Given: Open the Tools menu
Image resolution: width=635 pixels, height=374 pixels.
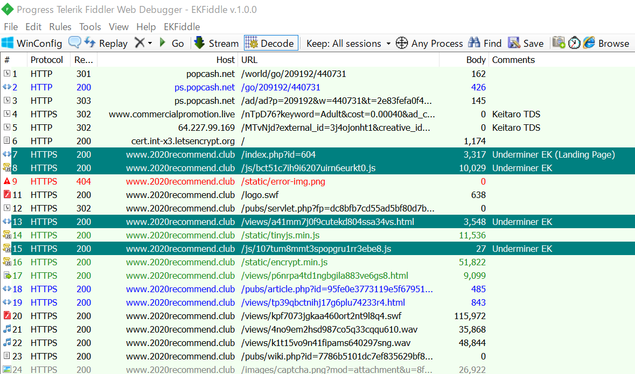Looking at the screenshot, I should pyautogui.click(x=90, y=27).
